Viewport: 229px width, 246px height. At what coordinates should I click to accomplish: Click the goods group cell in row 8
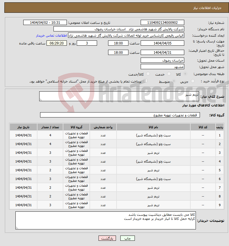76,197
